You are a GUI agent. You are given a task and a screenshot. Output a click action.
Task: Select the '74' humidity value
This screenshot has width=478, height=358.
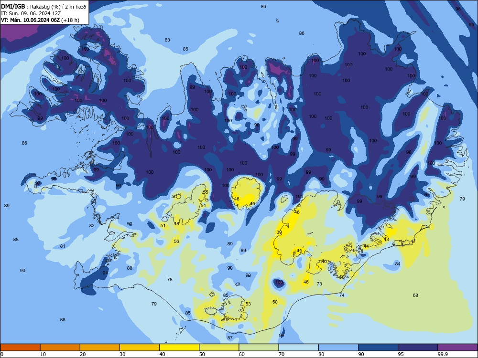coord(342,295)
